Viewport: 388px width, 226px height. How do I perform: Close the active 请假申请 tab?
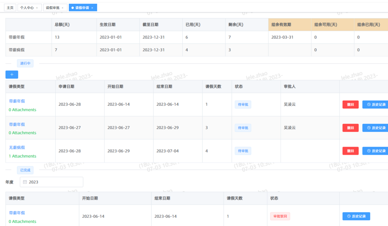(92, 8)
